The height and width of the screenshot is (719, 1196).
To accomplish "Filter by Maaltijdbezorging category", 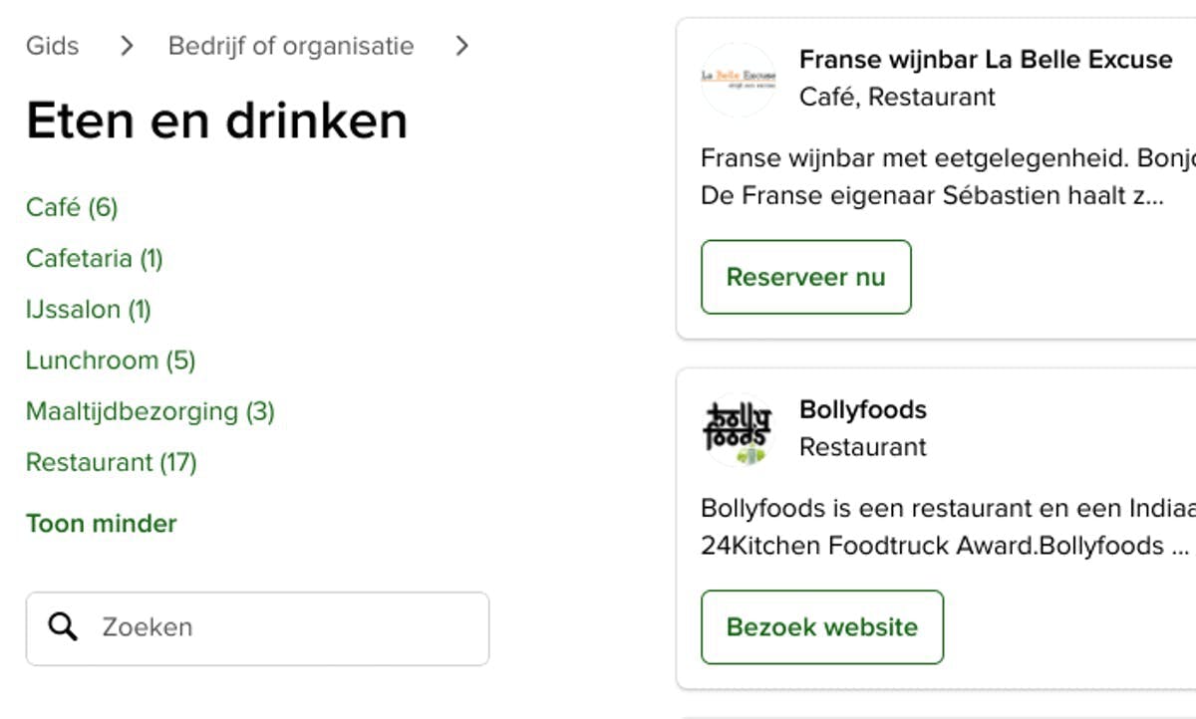I will tap(149, 411).
